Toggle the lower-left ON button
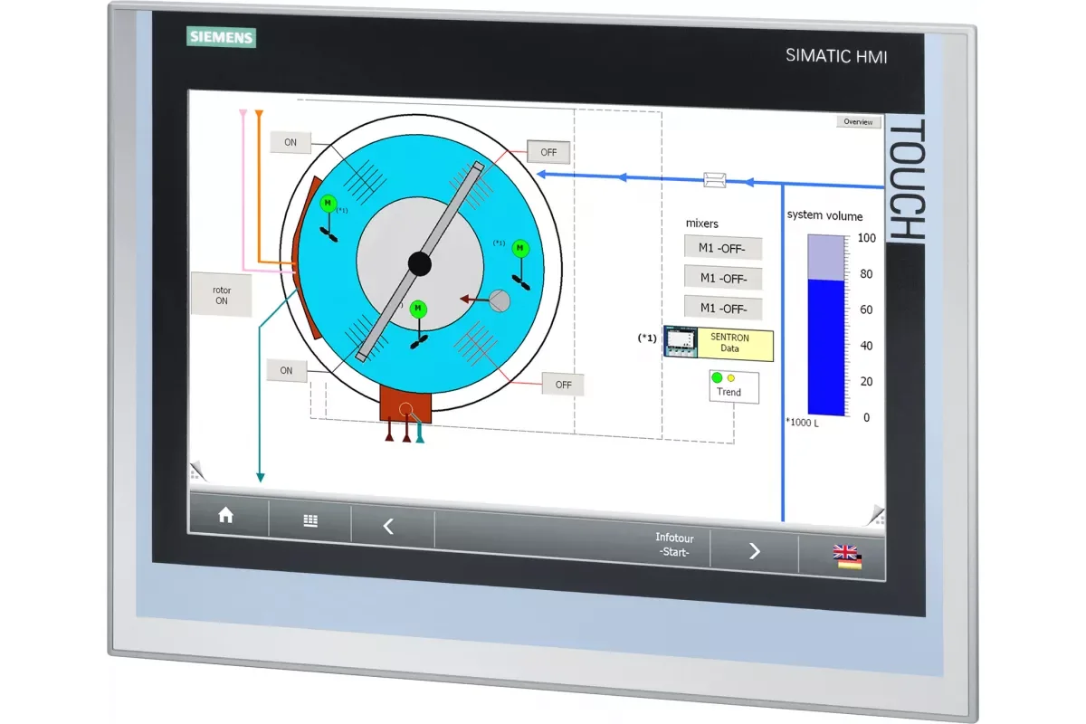The height and width of the screenshot is (724, 1086). 287,370
